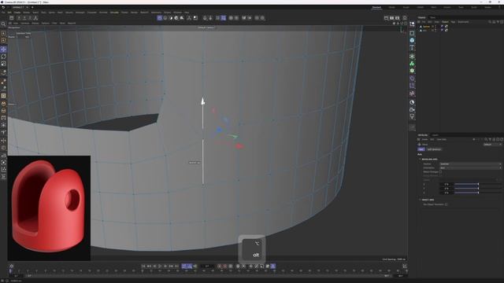Switch to the Sculpt layout tab
Image resolution: width=504 pixels, height=283 pixels.
[x=406, y=7]
